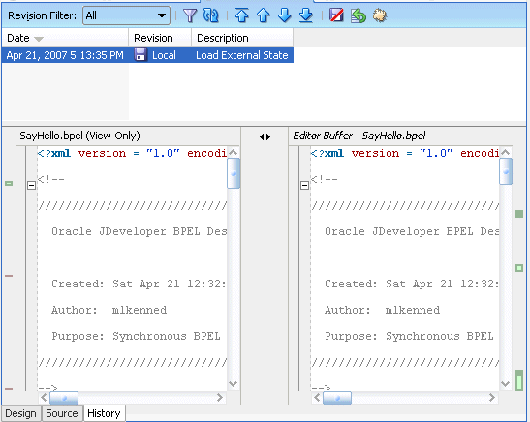The image size is (530, 422).
Task: Click the SayHello.bpel (View-Only) pane title
Action: click(x=79, y=136)
